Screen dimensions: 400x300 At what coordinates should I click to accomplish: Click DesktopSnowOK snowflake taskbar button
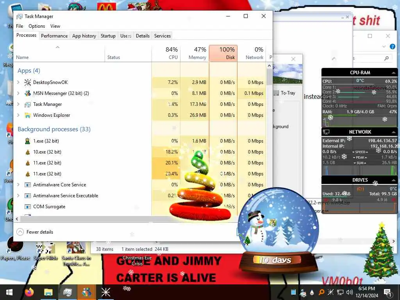pos(105,292)
